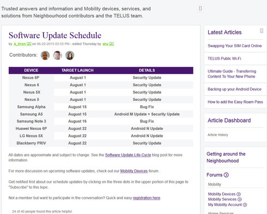Click the Latest Articles heading

[x=224, y=32]
